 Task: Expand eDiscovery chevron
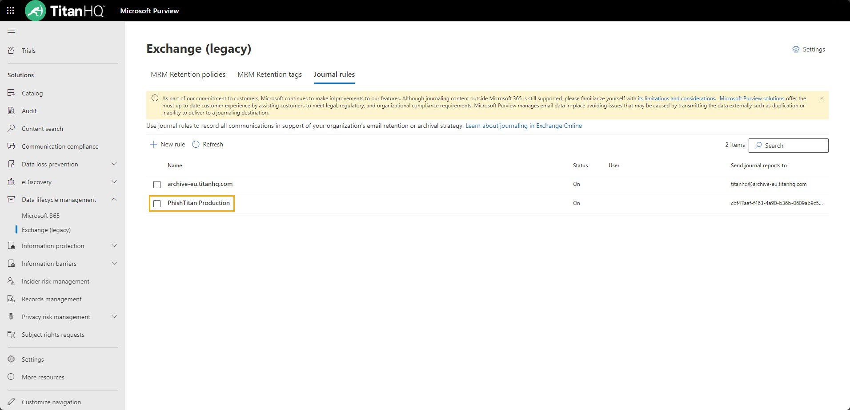point(114,182)
